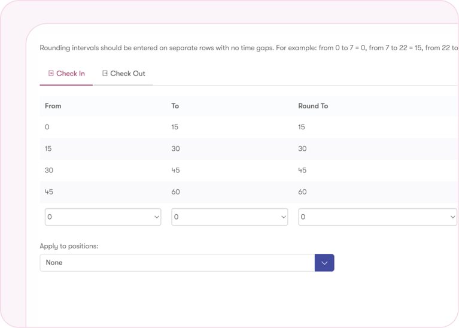
Task: Click the Check In tab icon
Action: click(x=51, y=73)
